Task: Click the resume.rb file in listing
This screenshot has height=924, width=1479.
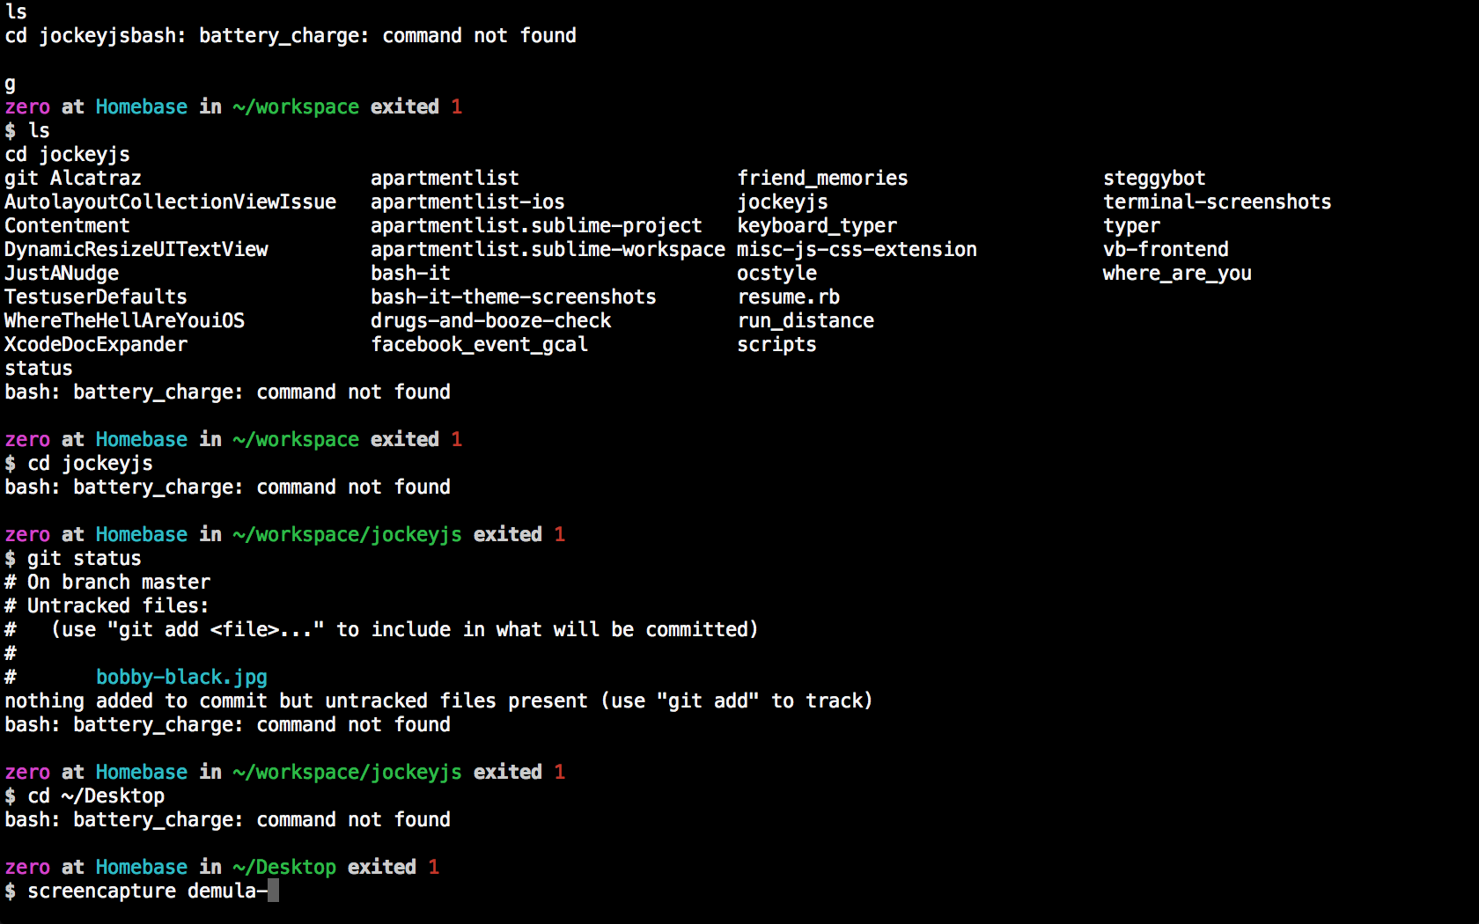Action: (788, 297)
